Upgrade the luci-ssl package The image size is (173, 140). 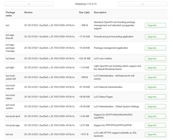point(155,134)
